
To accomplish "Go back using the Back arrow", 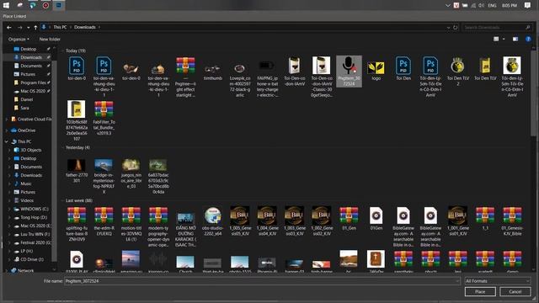I will pyautogui.click(x=9, y=27).
